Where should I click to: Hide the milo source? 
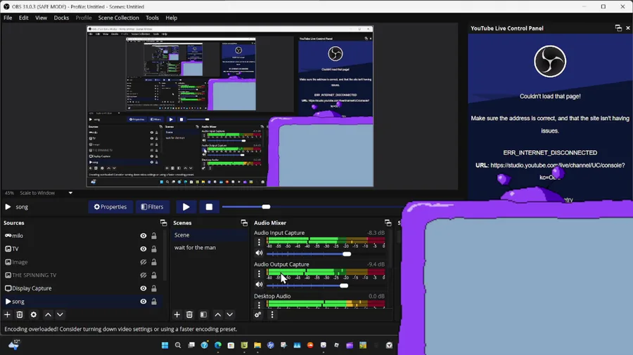point(143,236)
